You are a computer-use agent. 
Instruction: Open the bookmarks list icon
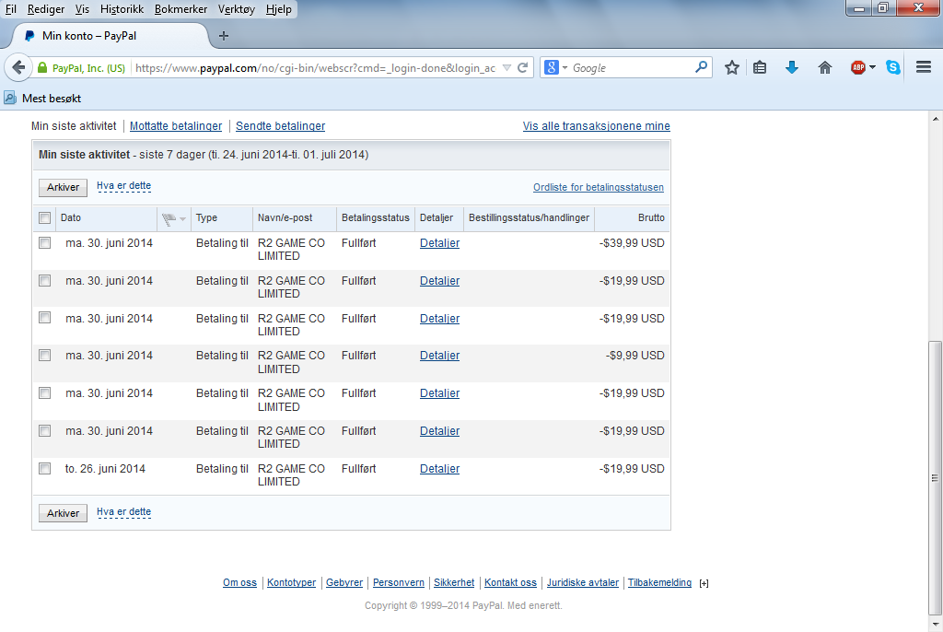(760, 67)
